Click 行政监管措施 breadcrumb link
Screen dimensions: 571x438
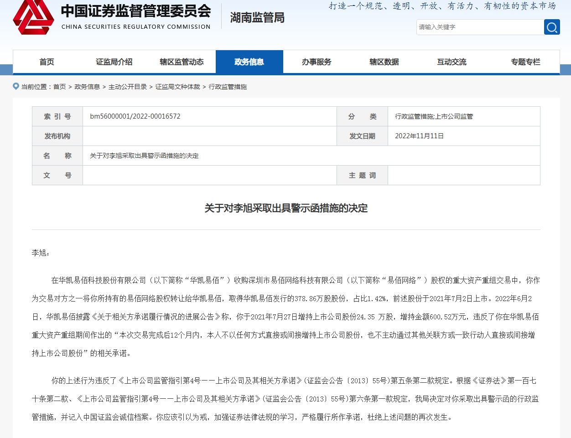pyautogui.click(x=228, y=87)
